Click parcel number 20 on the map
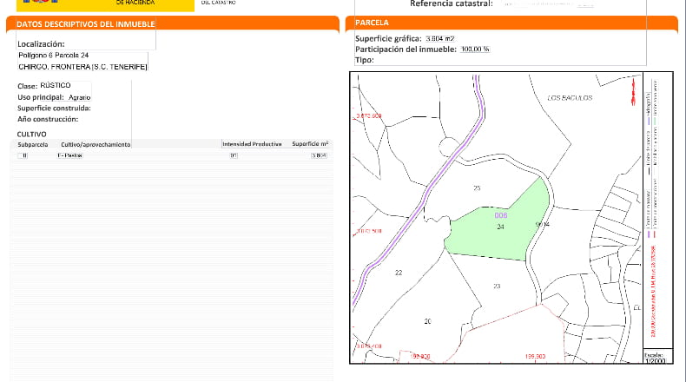 pyautogui.click(x=428, y=321)
